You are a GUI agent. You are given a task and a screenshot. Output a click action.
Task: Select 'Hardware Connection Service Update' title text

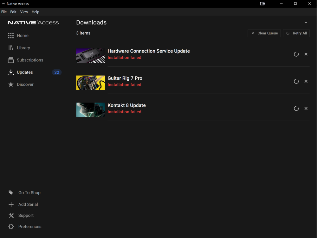(x=149, y=51)
